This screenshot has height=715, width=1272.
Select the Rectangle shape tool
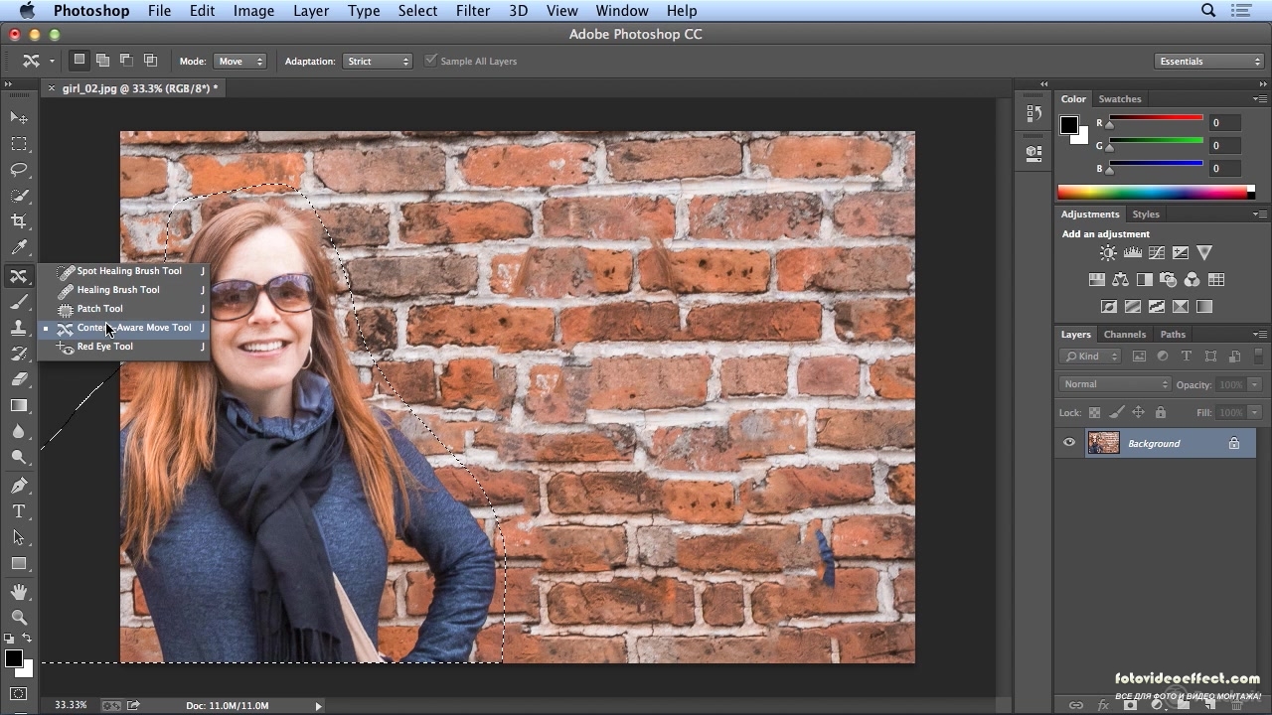pos(19,563)
